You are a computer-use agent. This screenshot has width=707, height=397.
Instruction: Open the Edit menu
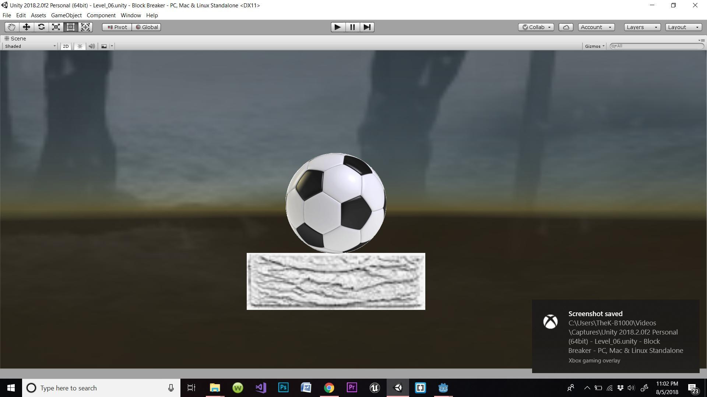click(x=21, y=15)
